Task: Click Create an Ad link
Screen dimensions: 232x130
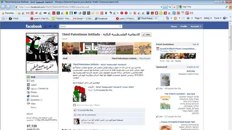Action: click(x=193, y=67)
